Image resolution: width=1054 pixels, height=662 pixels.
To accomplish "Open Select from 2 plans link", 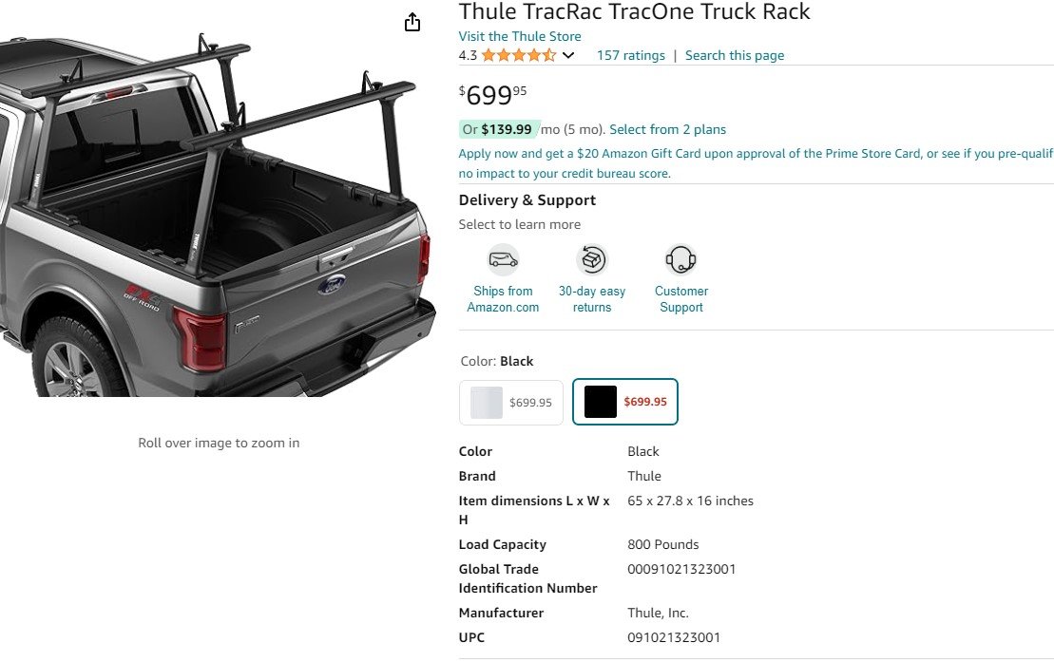I will [667, 130].
